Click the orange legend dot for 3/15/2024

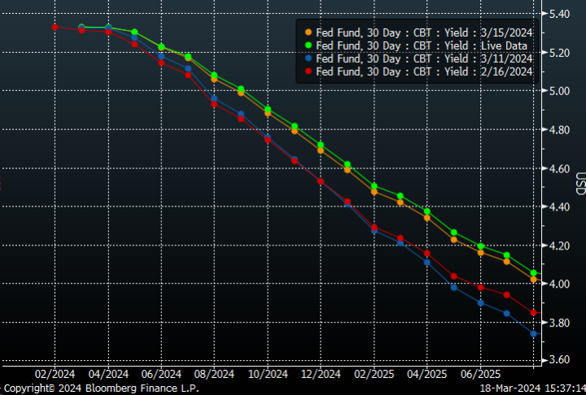click(308, 33)
